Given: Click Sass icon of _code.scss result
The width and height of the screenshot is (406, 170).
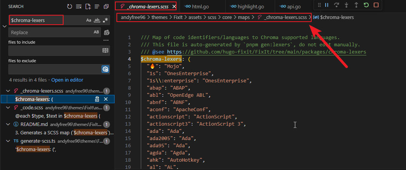Looking at the screenshot, I should click(16, 107).
